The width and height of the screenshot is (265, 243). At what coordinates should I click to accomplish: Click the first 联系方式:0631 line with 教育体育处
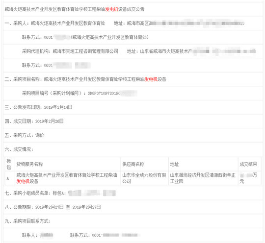pos(85,37)
